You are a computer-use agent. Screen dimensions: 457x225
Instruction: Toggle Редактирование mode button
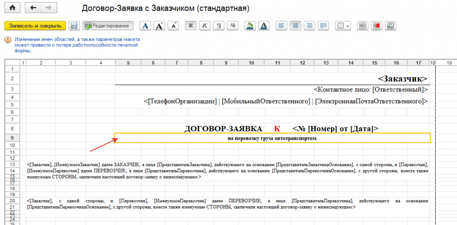click(108, 25)
